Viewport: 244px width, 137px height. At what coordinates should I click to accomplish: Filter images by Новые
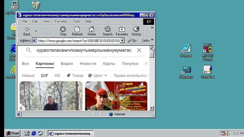pyautogui.click(x=28, y=75)
